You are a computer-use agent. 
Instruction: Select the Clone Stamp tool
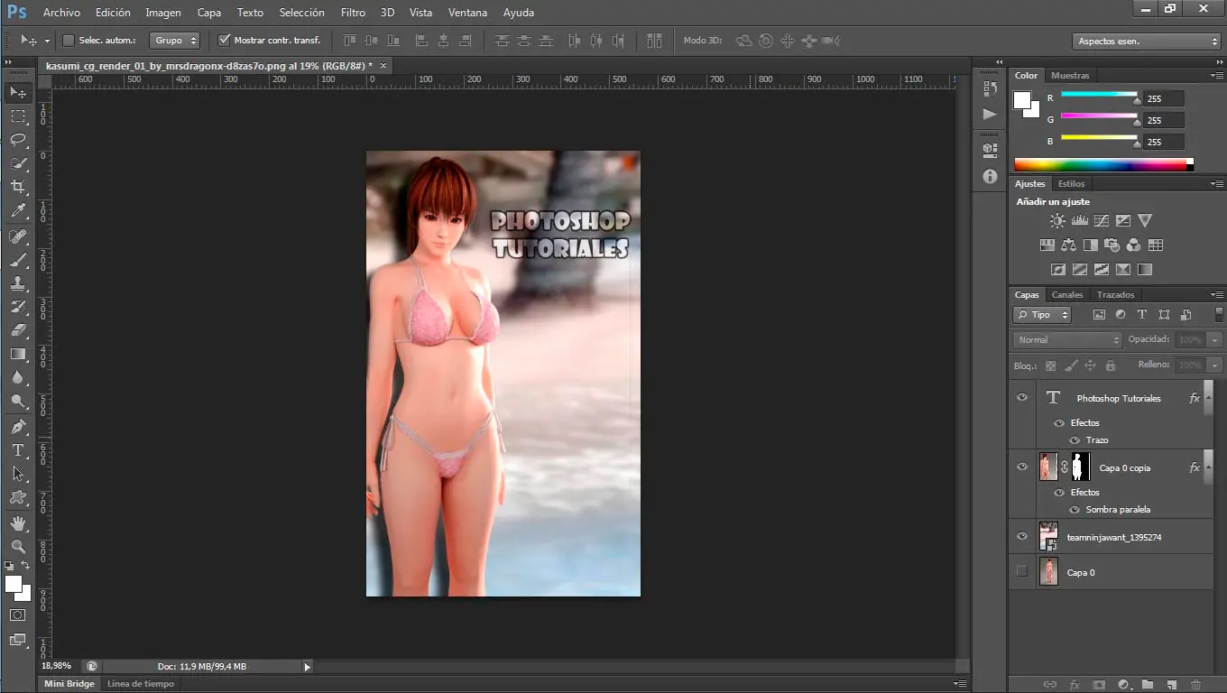click(18, 283)
